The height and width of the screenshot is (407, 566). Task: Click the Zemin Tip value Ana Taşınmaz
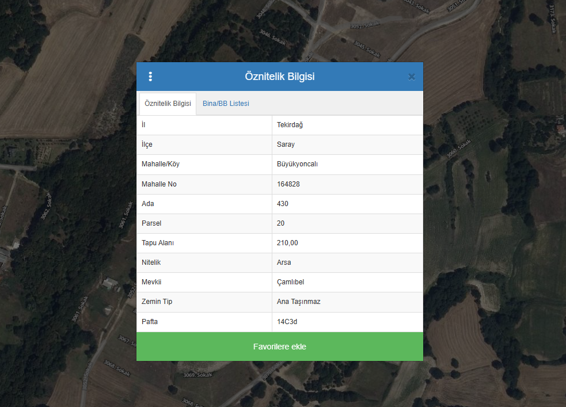point(298,302)
